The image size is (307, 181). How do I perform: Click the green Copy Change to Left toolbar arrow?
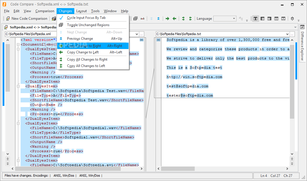(x=174, y=19)
